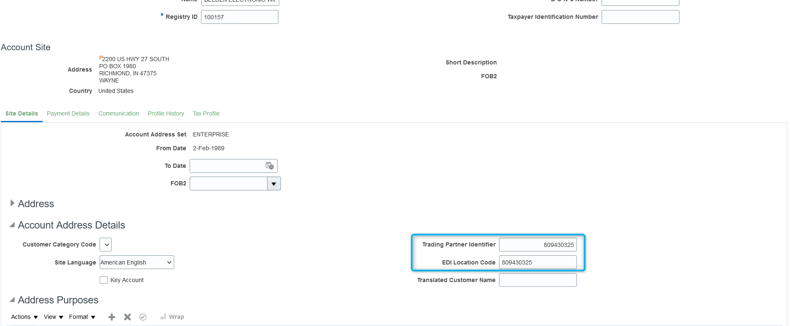The height and width of the screenshot is (326, 790).
Task: Open the To Date calendar picker icon
Action: tap(270, 166)
